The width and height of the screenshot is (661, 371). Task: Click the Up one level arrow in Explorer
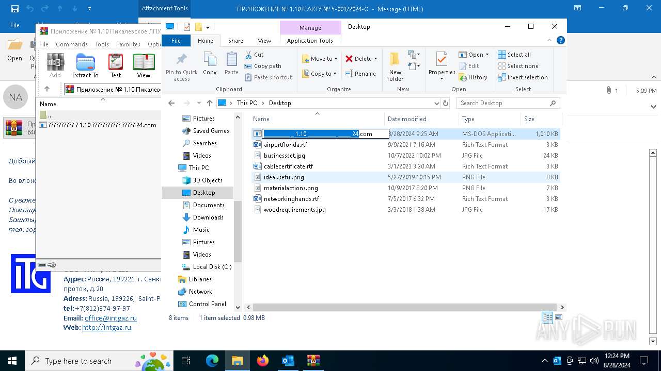tap(209, 103)
